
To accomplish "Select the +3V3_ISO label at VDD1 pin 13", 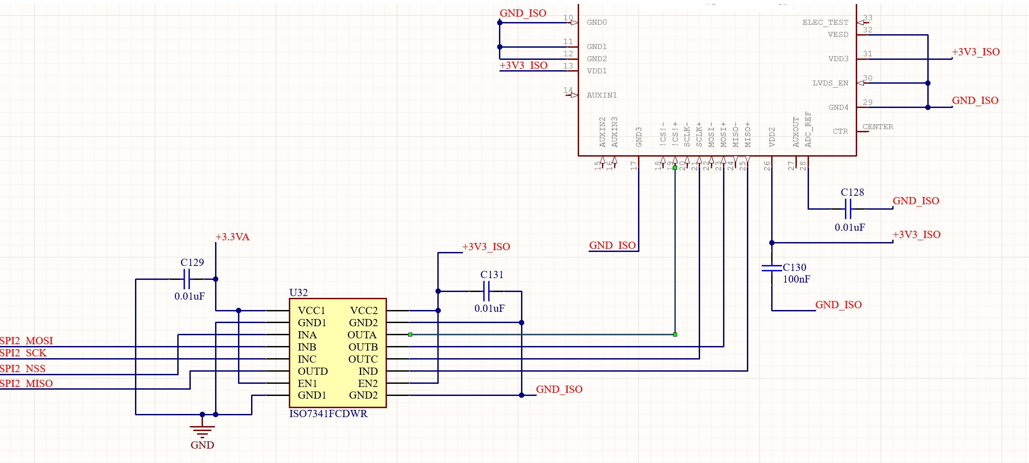I will click(x=523, y=65).
